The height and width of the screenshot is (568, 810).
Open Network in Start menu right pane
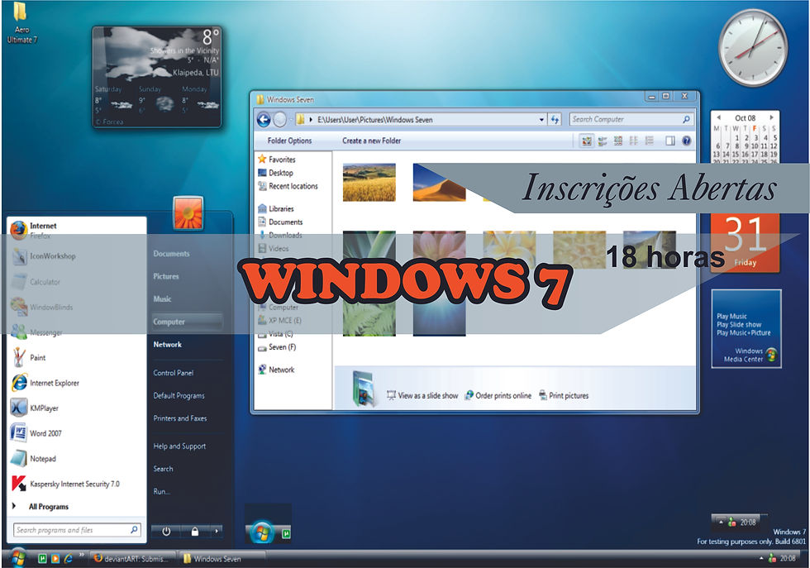point(167,345)
